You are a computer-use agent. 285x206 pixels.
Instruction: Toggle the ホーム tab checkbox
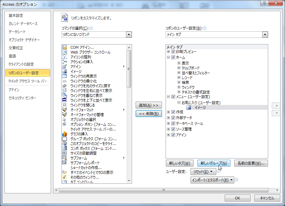[x=173, y=57]
